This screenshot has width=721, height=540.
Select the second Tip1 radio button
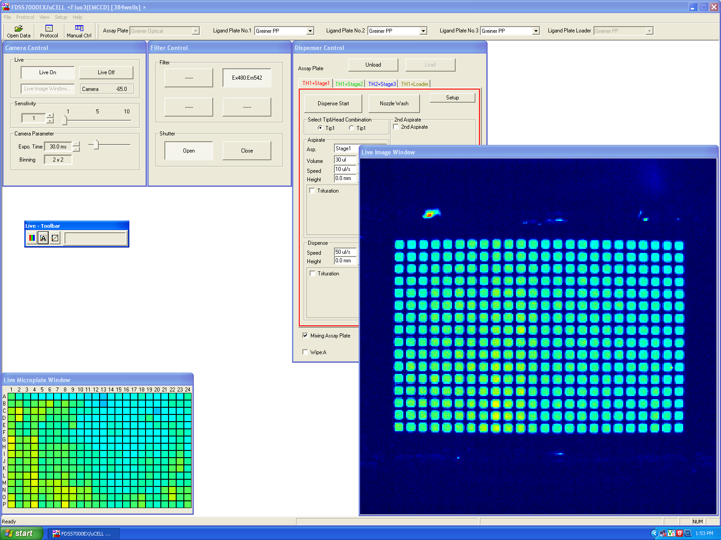point(351,128)
